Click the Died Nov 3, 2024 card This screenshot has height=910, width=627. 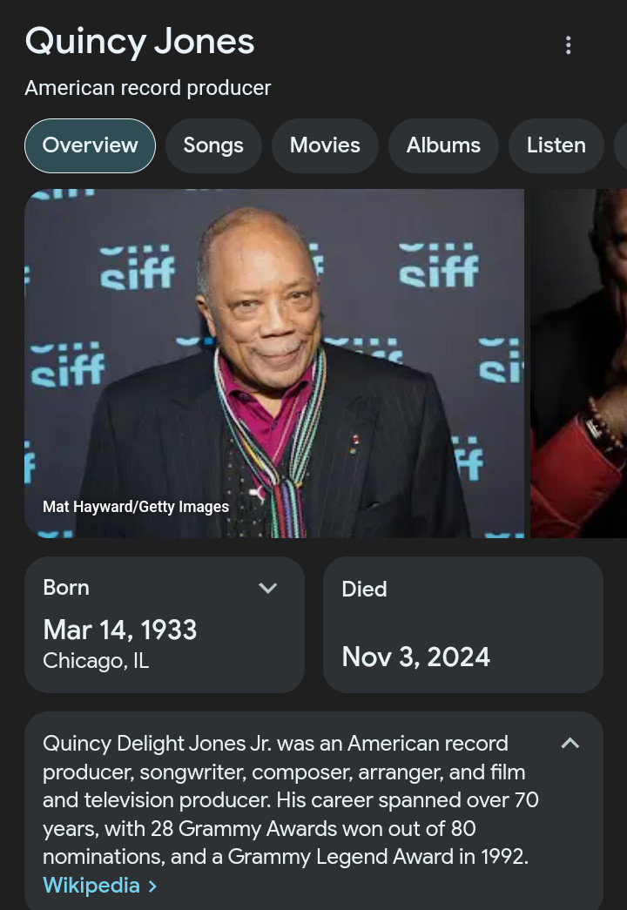pos(463,624)
